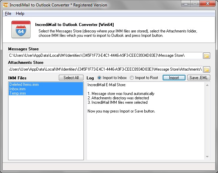Click the Save .EML button
Image resolution: width=218 pixels, height=173 pixels.
point(198,77)
